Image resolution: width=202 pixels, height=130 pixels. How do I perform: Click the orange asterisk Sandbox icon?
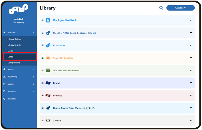(48, 58)
